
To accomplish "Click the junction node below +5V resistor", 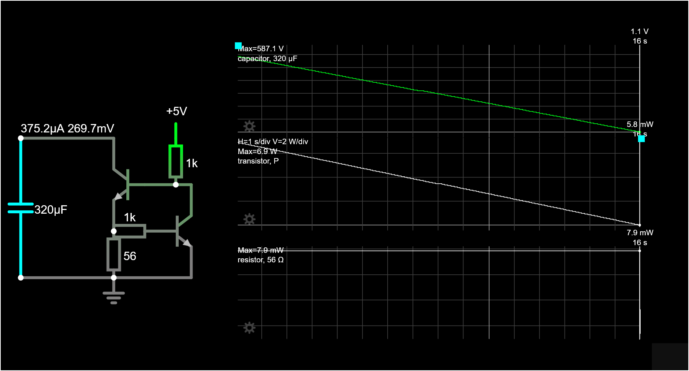I will pyautogui.click(x=176, y=185).
